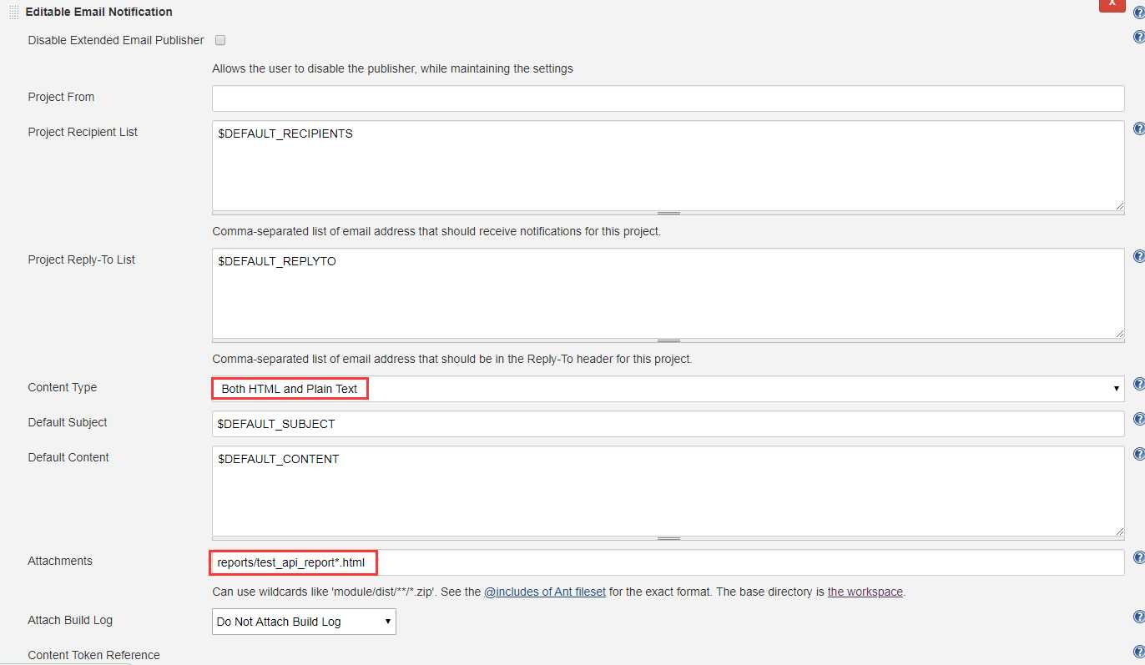
Task: Click the Recipient List textarea resize handle bar
Action: pyautogui.click(x=668, y=213)
